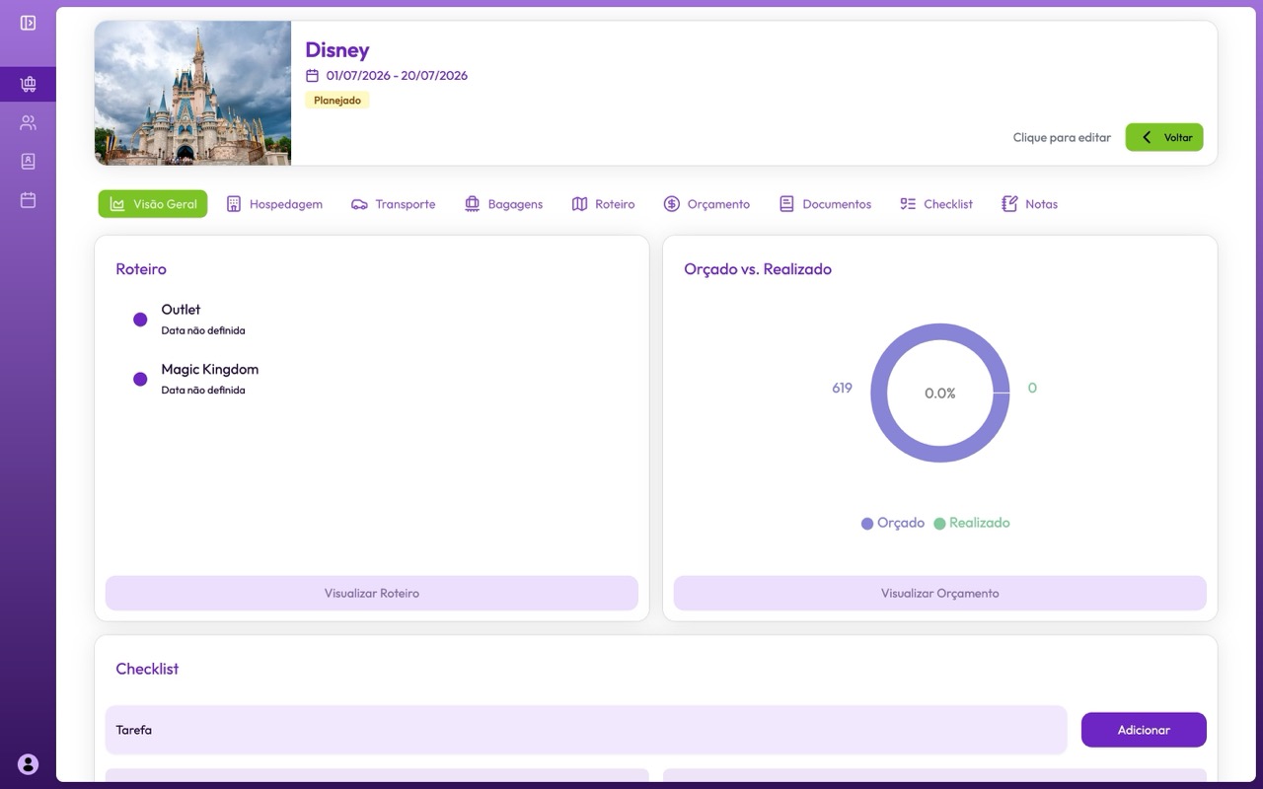The width and height of the screenshot is (1263, 789).
Task: Open the contacts book sidebar icon
Action: tap(28, 162)
